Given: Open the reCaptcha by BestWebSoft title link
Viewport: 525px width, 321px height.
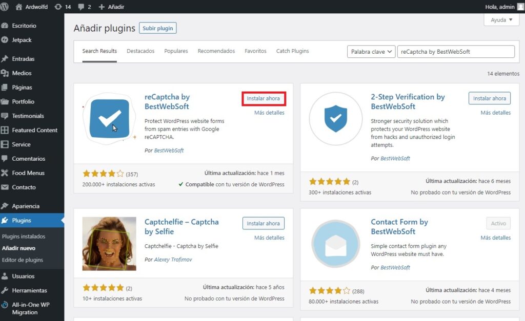Looking at the screenshot, I should click(167, 102).
